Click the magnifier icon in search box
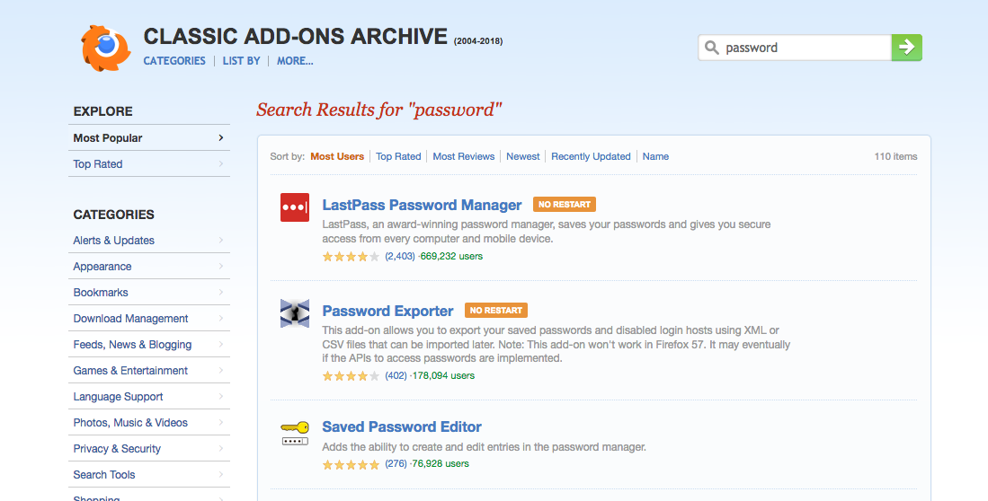This screenshot has width=988, height=501. (711, 48)
